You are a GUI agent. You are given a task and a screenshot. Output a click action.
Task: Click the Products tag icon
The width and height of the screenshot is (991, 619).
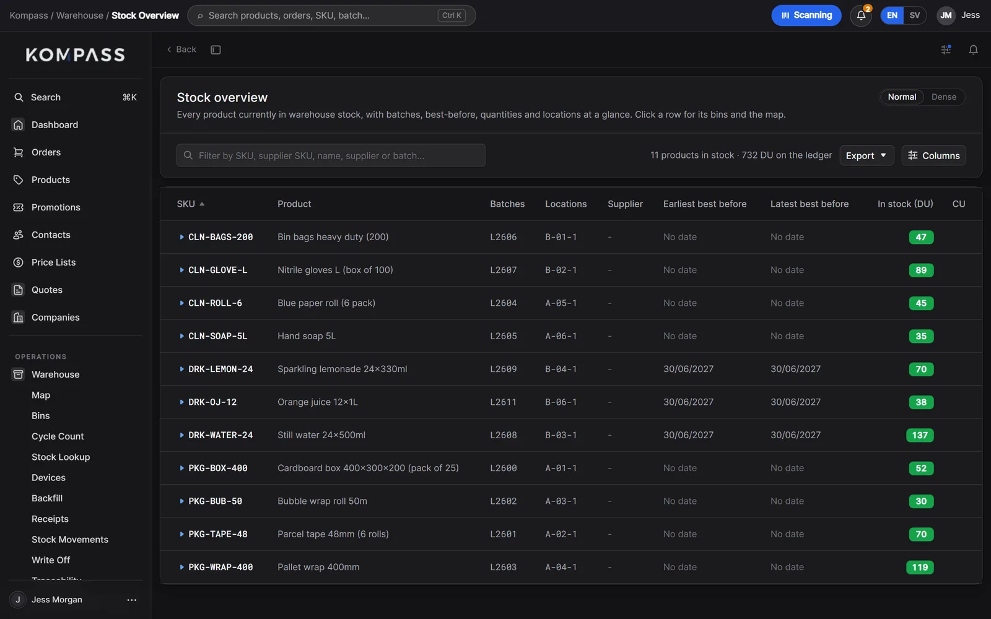point(19,180)
